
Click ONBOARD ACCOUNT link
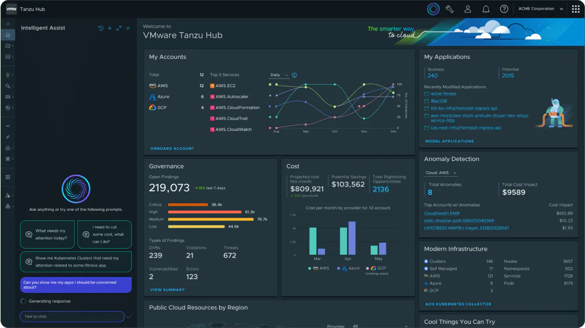click(x=172, y=149)
